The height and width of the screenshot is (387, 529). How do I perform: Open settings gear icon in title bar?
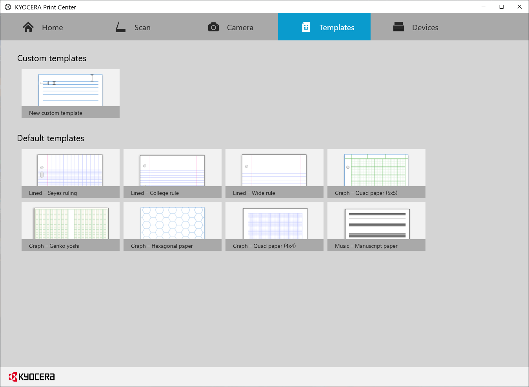click(8, 7)
